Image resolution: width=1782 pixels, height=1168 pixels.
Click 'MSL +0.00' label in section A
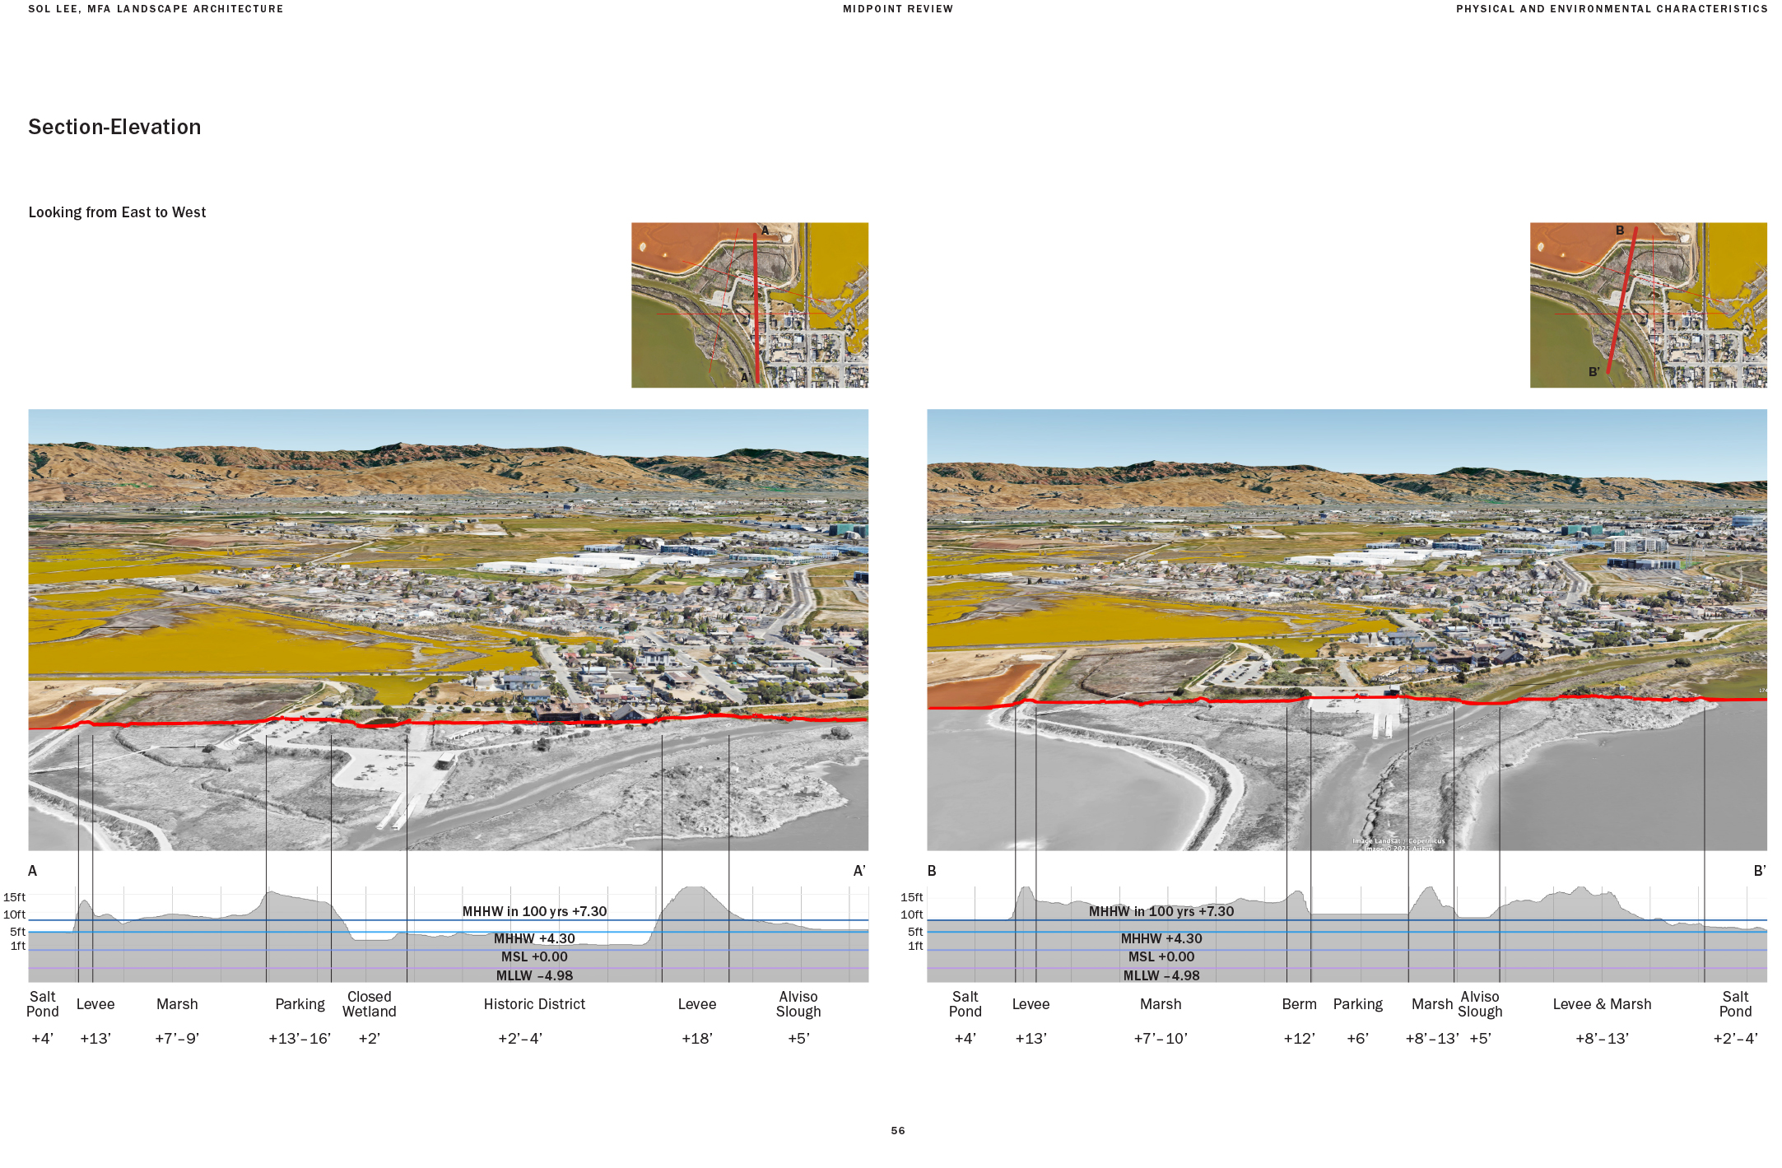pyautogui.click(x=534, y=956)
